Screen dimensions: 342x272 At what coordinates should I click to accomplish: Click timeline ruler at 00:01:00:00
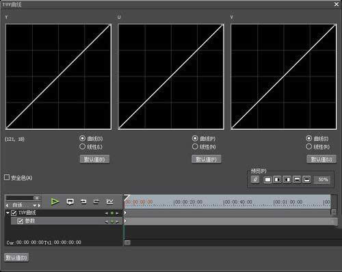288,202
